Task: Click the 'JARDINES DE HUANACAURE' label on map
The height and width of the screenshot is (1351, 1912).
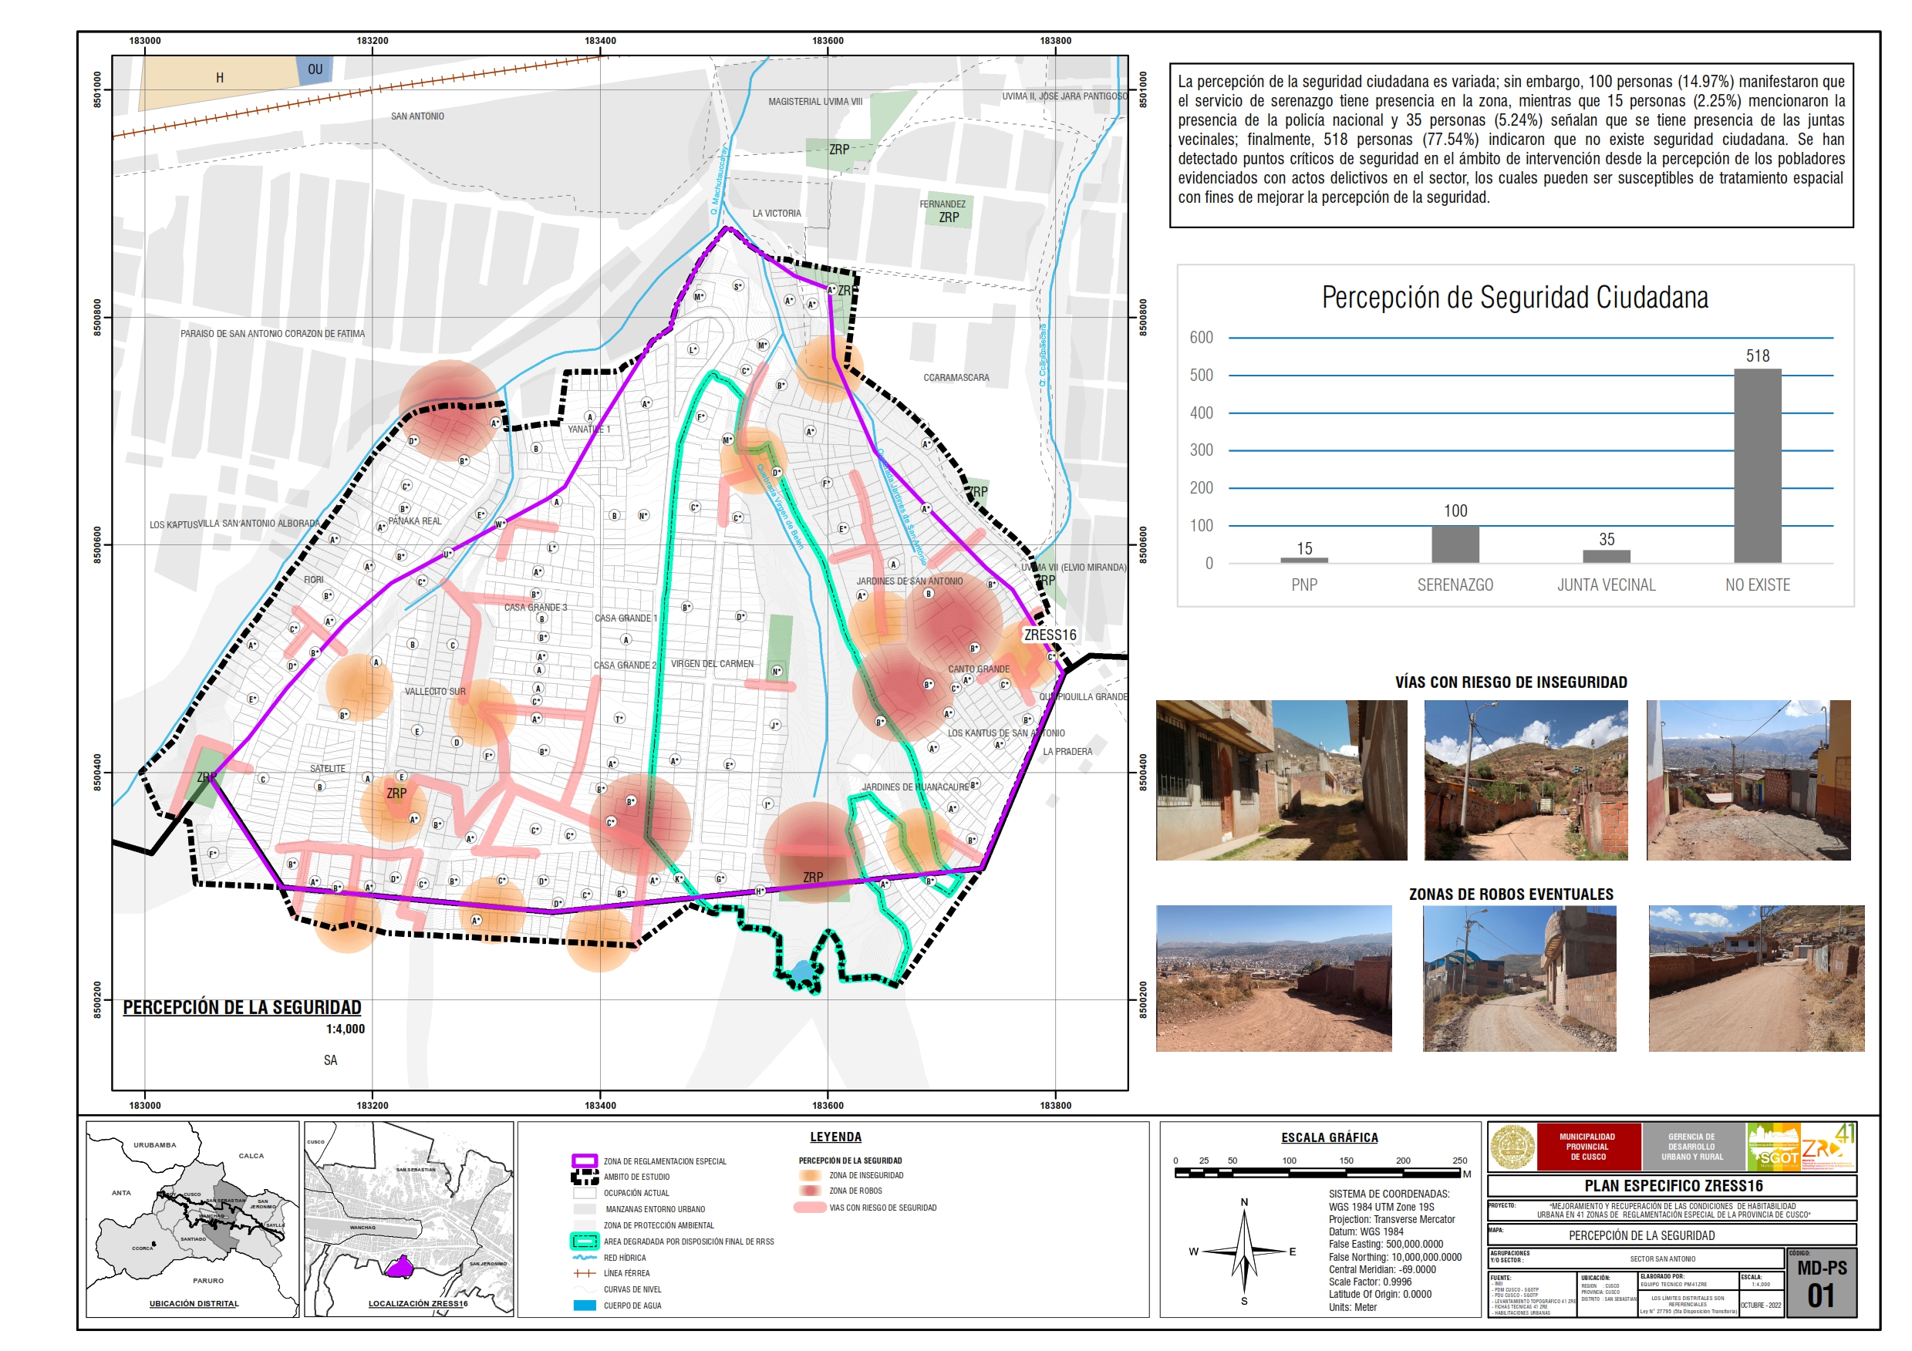Action: (x=916, y=787)
